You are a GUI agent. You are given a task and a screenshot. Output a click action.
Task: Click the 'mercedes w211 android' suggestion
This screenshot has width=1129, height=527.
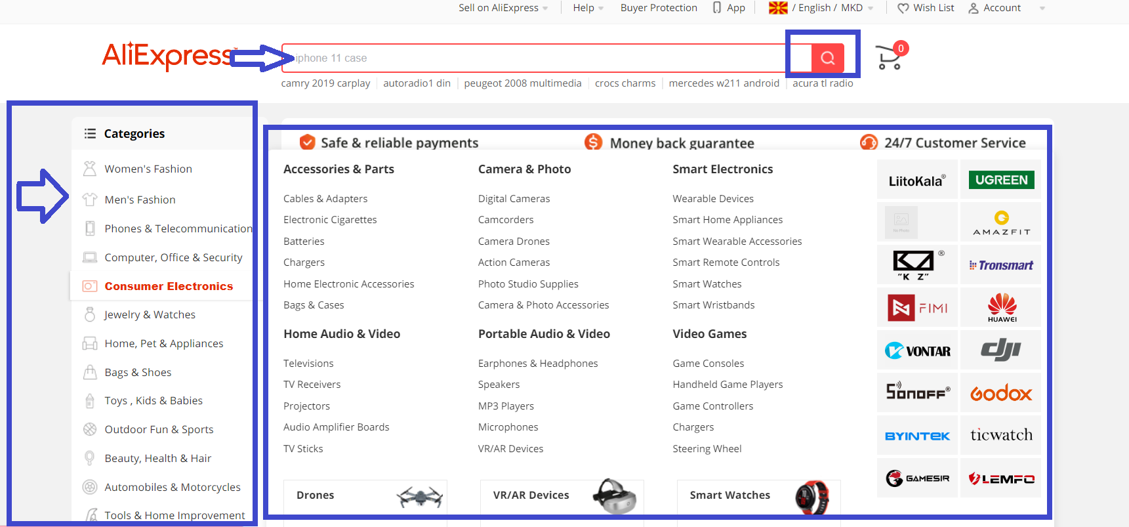[x=724, y=83]
